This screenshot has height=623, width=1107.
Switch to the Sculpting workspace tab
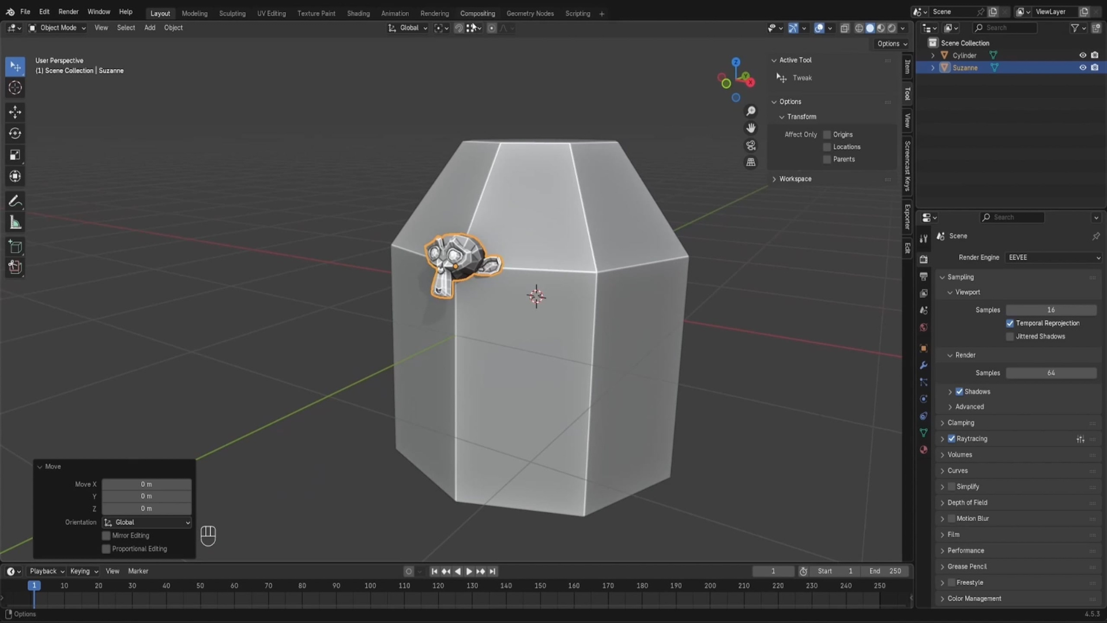[232, 13]
